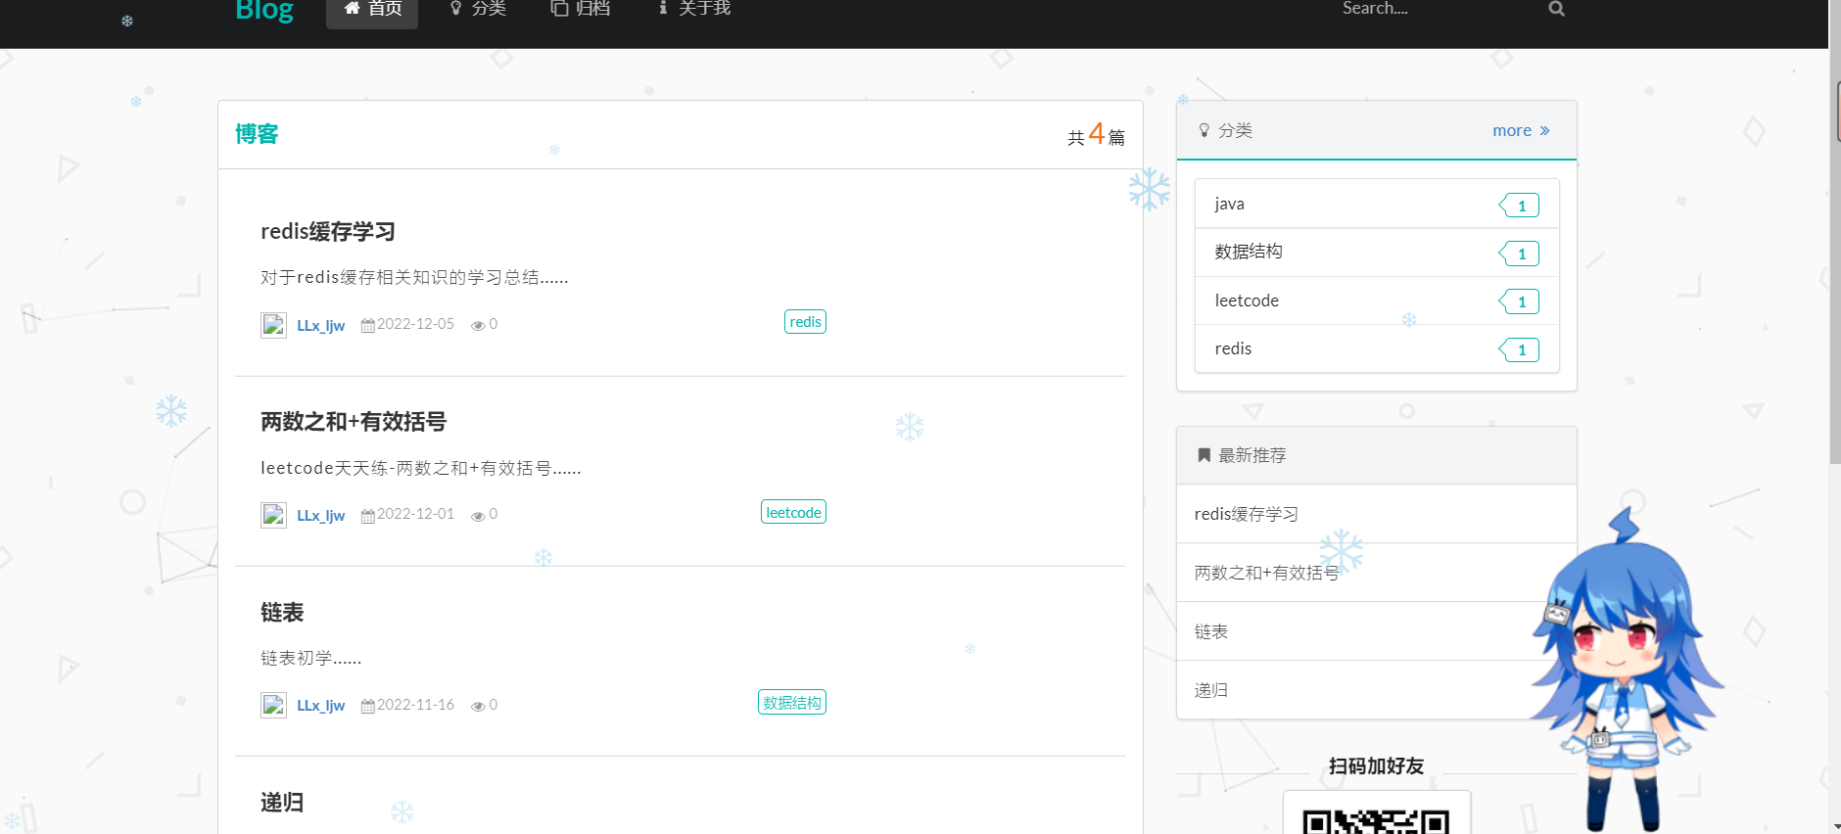Click count badge for redis category
Image resolution: width=1841 pixels, height=834 pixels.
[1519, 349]
